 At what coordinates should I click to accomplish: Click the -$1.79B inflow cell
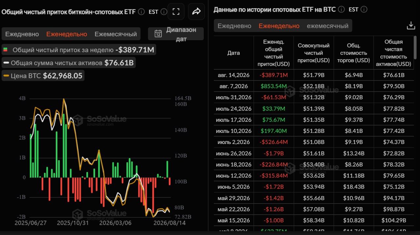point(274,153)
